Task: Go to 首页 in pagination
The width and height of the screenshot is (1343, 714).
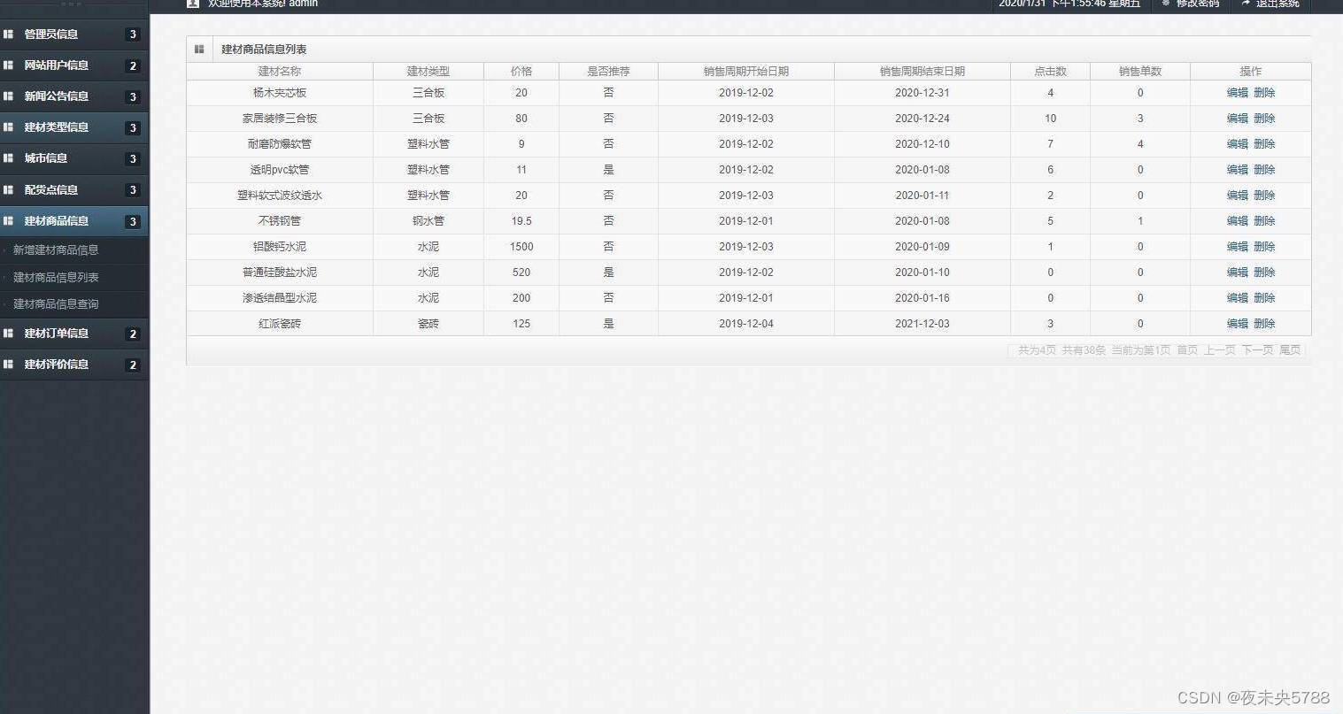Action: (x=1187, y=350)
